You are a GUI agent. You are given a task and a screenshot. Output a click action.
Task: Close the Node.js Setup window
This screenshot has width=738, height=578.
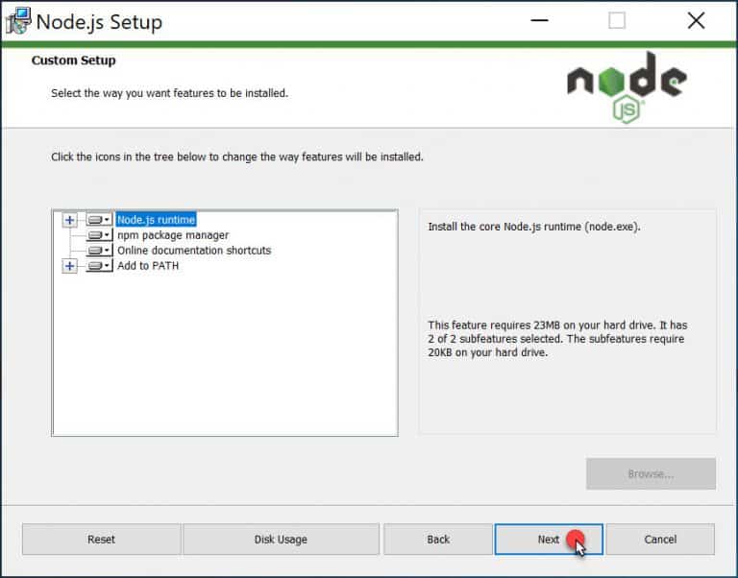click(696, 21)
